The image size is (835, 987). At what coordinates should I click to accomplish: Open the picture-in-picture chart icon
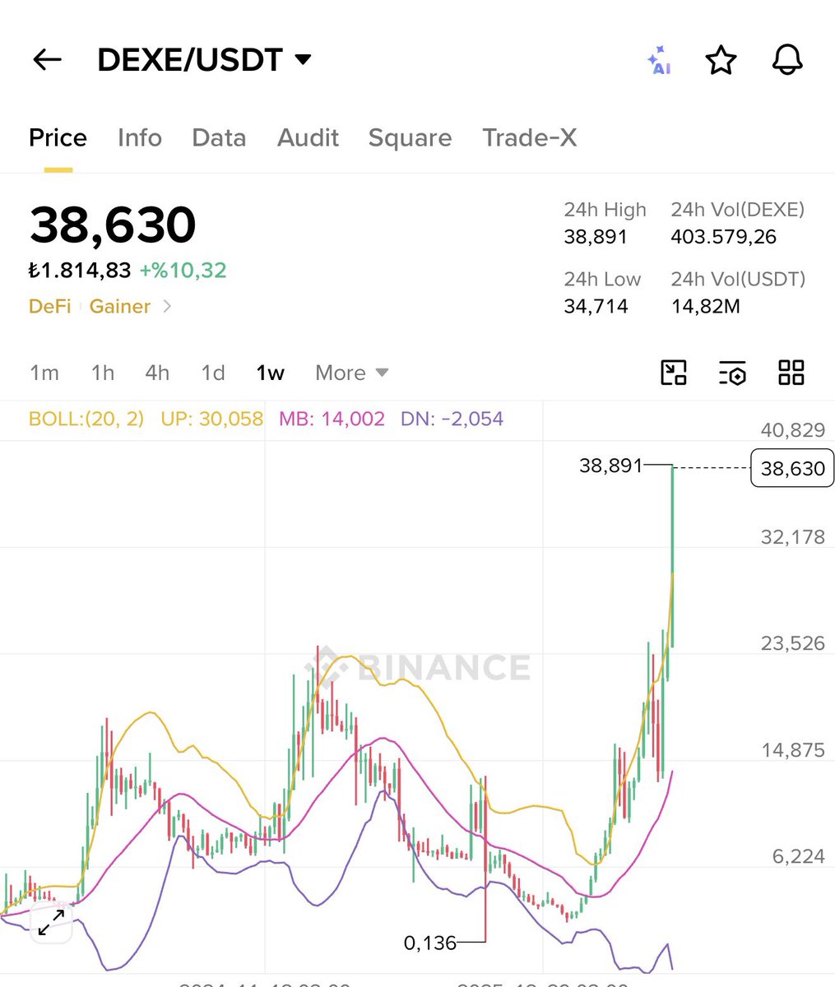click(x=674, y=373)
